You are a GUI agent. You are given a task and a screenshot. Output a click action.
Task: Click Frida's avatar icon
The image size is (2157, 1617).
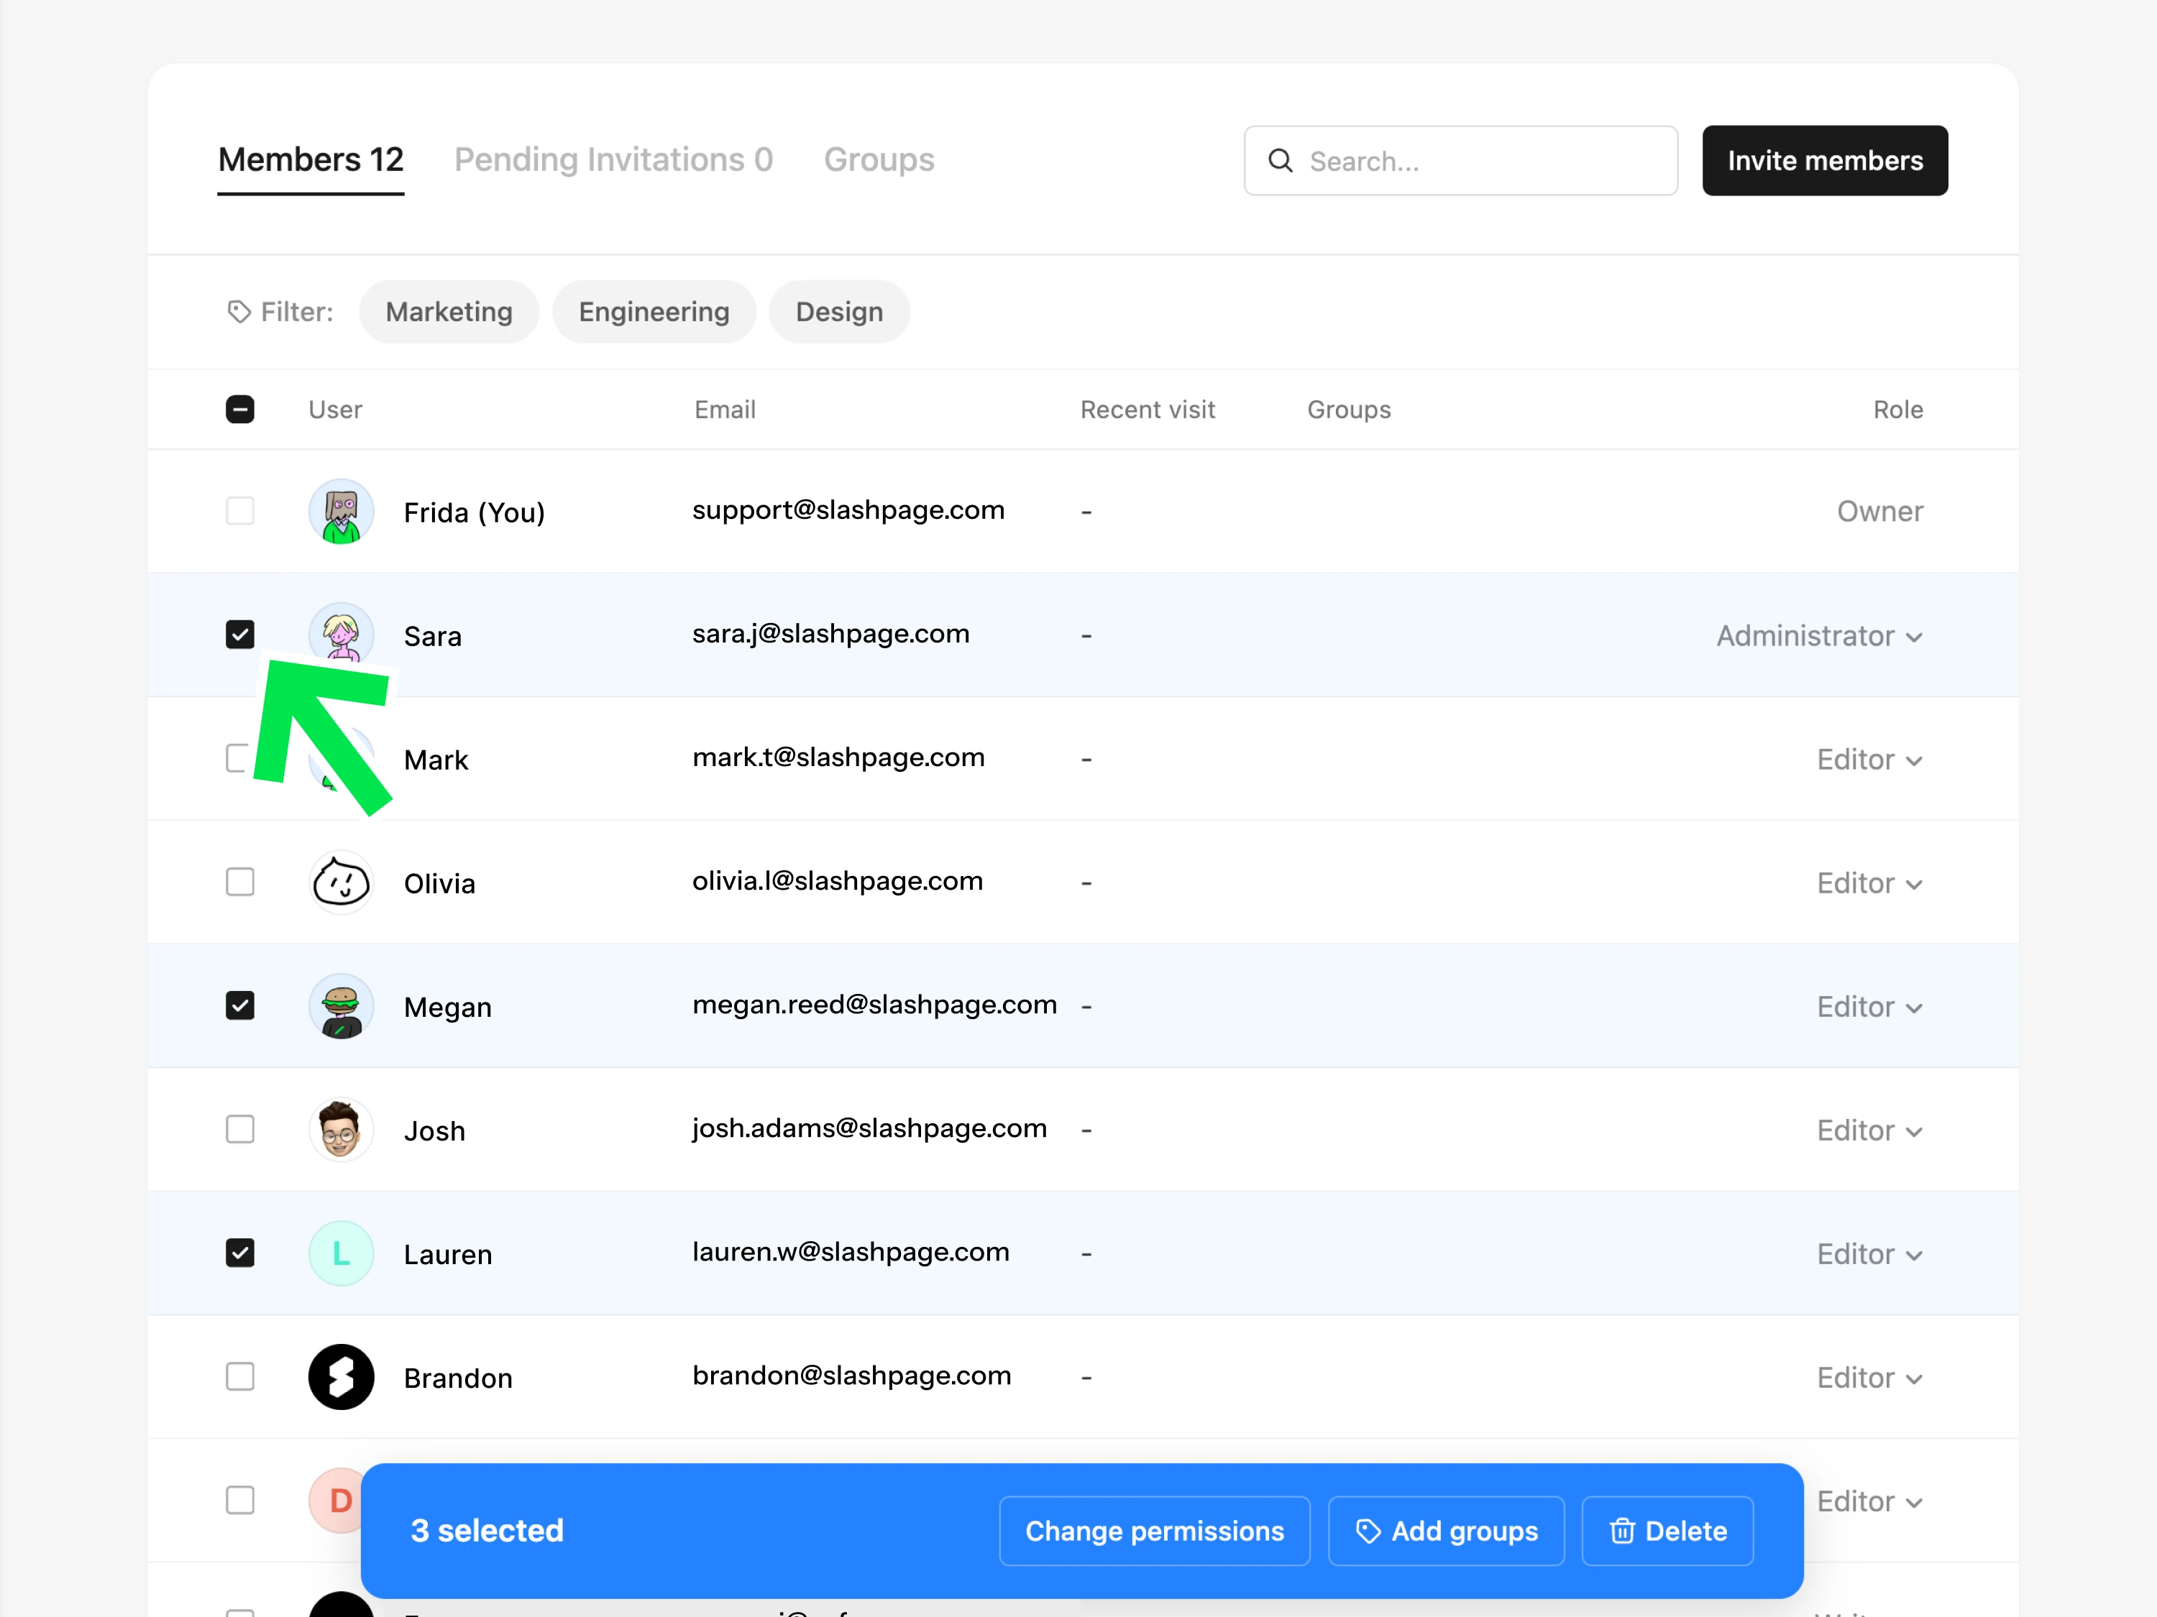click(x=342, y=512)
